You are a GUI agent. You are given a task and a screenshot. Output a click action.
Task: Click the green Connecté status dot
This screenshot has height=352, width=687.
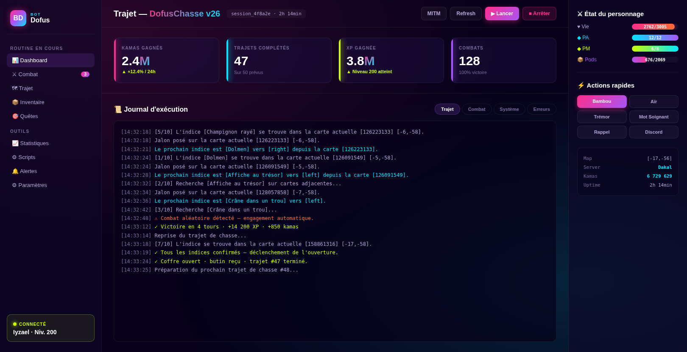coord(15,324)
